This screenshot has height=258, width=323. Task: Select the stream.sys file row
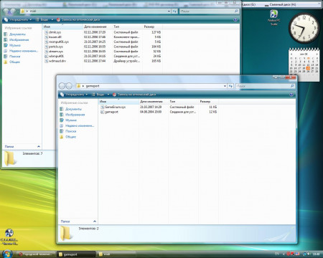pyautogui.click(x=103, y=52)
